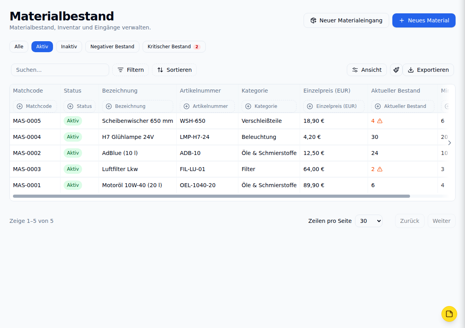
Task: Open the Zeilen pro Seite dropdown
Action: (x=369, y=221)
